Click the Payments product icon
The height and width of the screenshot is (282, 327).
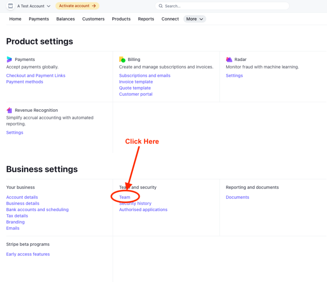9,59
